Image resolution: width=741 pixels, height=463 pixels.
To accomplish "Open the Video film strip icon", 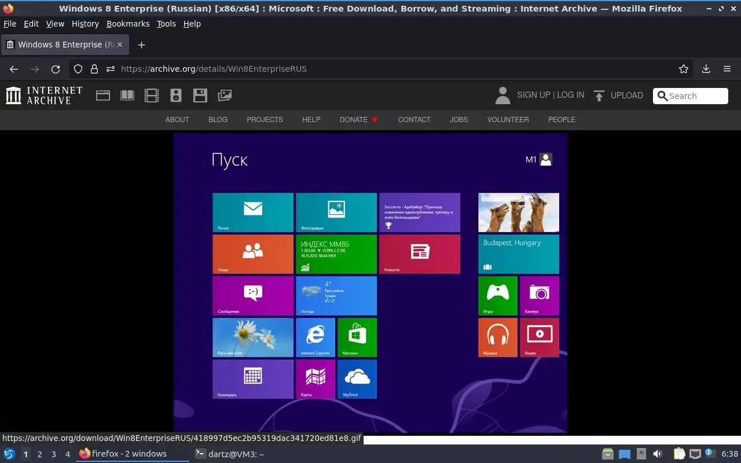I will [x=152, y=95].
